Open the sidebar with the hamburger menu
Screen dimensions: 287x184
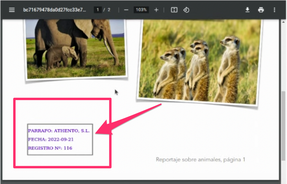(12, 10)
